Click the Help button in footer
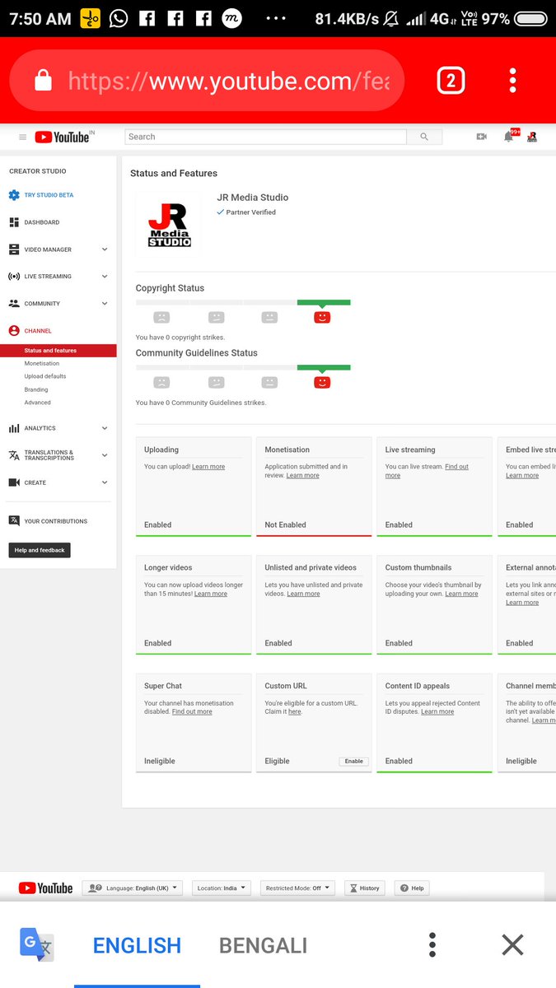The image size is (556, 988). tap(413, 888)
